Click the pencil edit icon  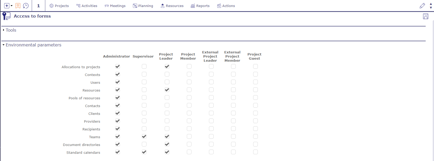(x=422, y=6)
